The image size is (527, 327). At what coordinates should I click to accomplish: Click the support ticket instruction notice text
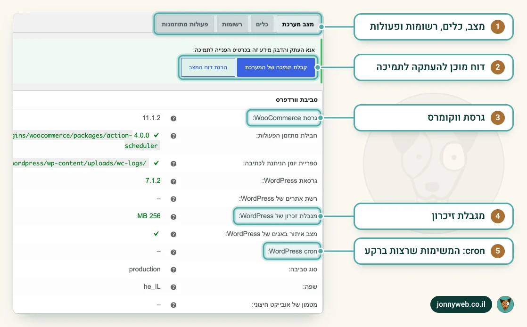point(254,50)
